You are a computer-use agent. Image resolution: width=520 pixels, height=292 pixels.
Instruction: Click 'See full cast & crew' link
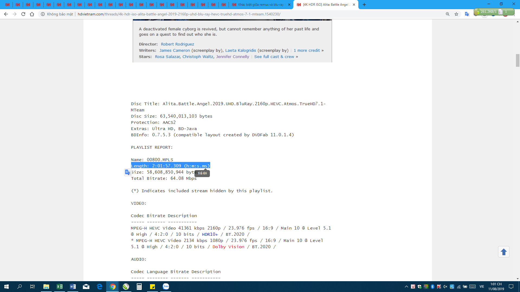pos(274,57)
